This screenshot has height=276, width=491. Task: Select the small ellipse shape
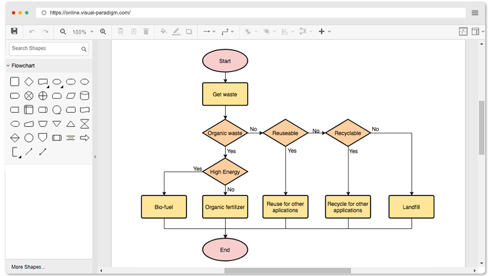click(57, 82)
